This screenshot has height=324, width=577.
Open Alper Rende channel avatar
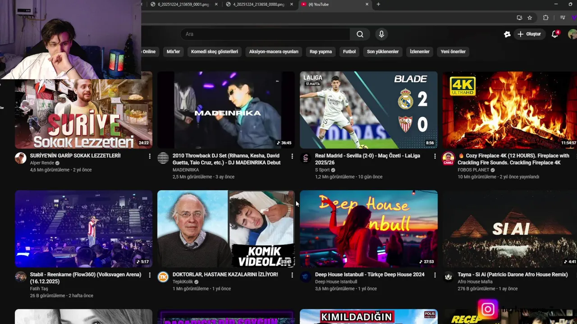click(20, 158)
